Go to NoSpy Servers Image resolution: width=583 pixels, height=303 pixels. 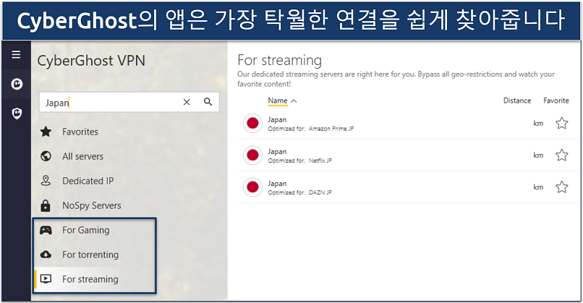click(x=91, y=205)
